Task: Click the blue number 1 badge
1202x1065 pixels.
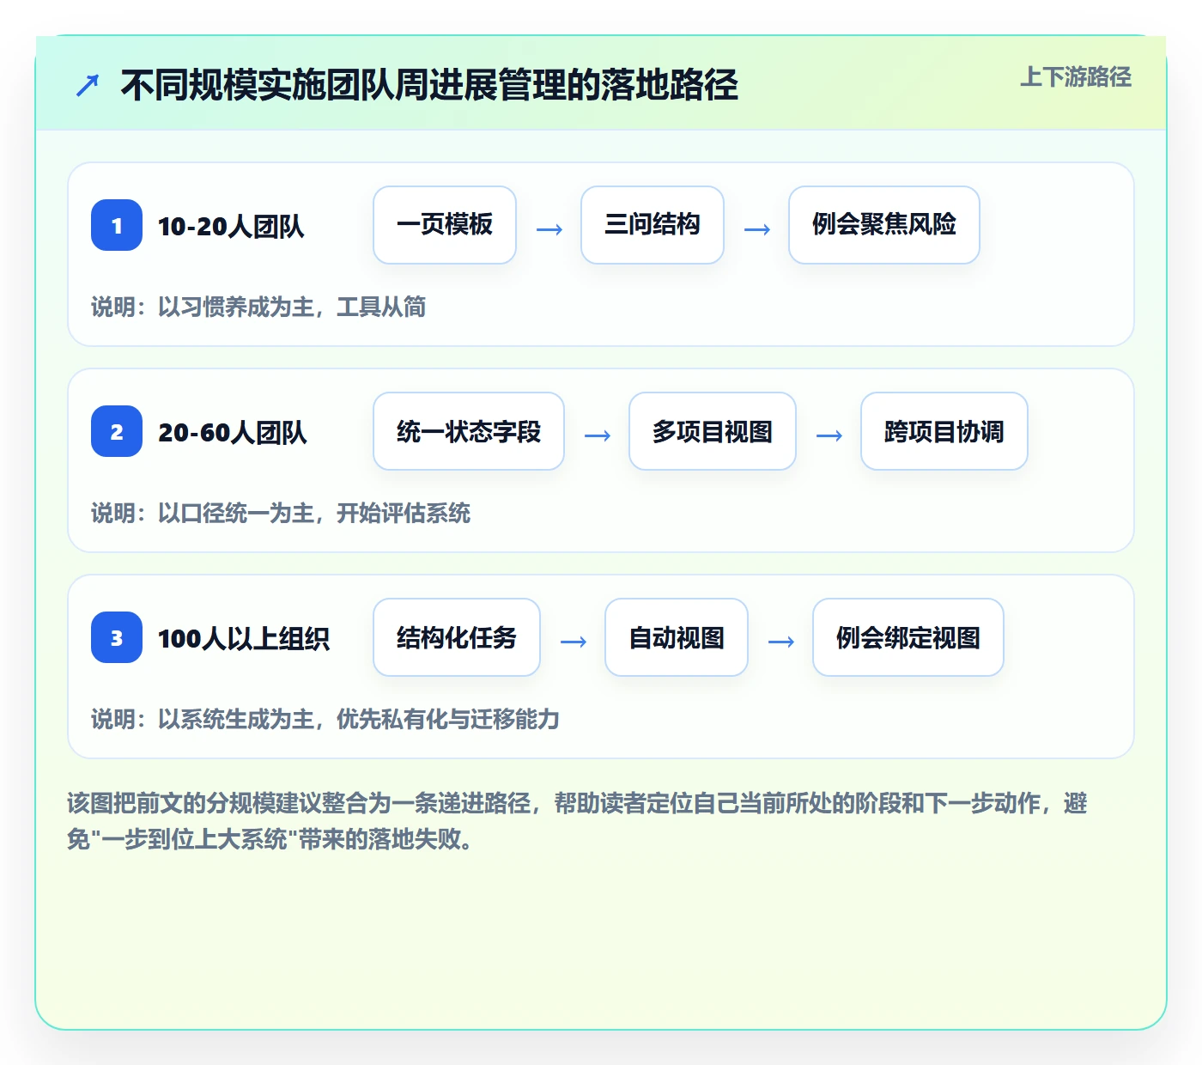Action: 117,225
